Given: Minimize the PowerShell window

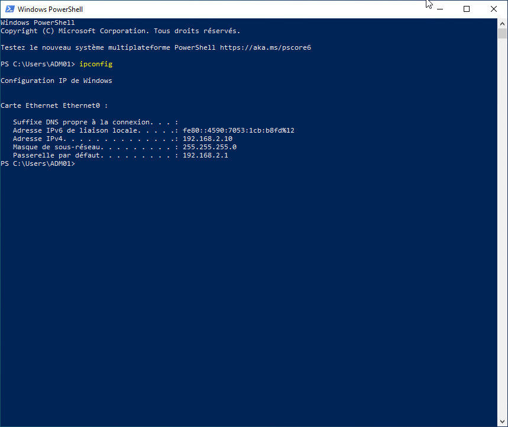Looking at the screenshot, I should click(439, 9).
